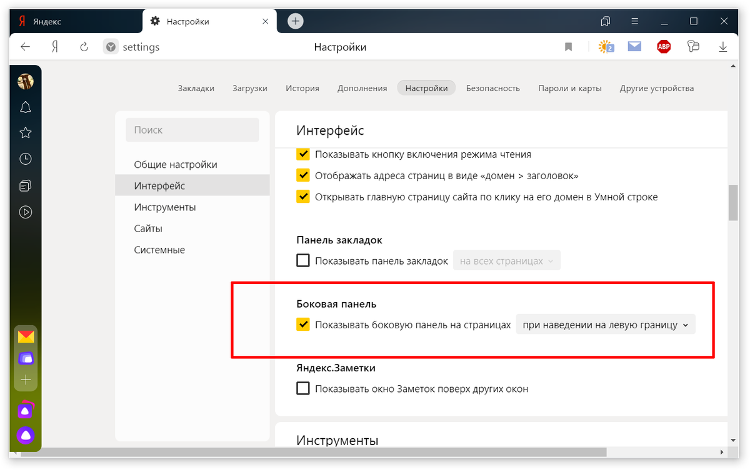Image resolution: width=750 pixels, height=470 pixels.
Task: Switch to the Яндекс browser tab
Action: pyautogui.click(x=76, y=21)
